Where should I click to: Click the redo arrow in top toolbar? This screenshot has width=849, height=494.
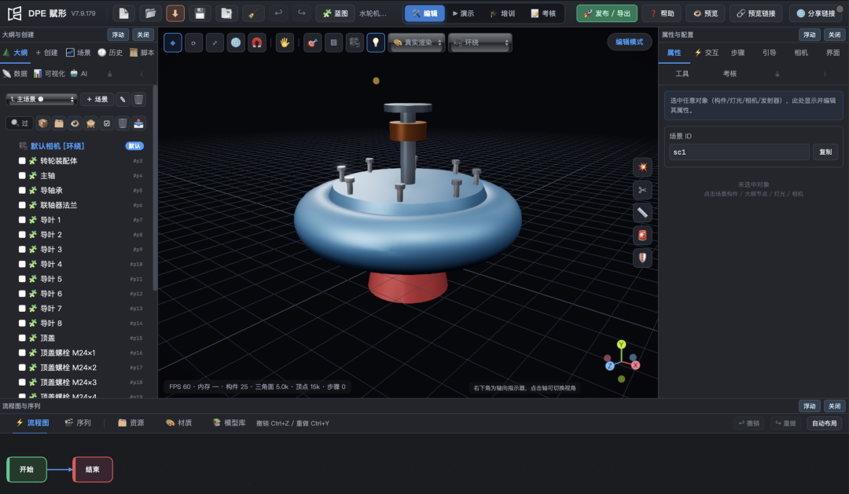pyautogui.click(x=302, y=13)
